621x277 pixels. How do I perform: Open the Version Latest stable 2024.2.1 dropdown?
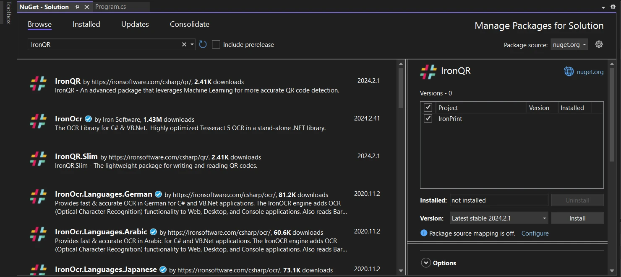[499, 218]
